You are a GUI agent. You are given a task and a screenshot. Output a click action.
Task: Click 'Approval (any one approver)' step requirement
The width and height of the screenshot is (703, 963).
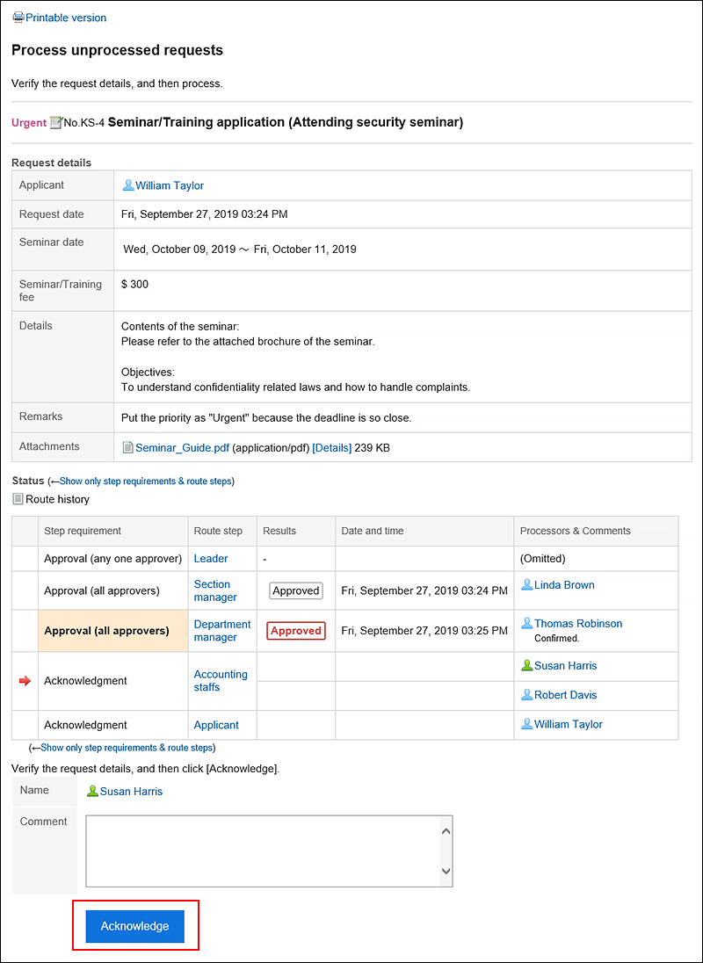pos(113,559)
